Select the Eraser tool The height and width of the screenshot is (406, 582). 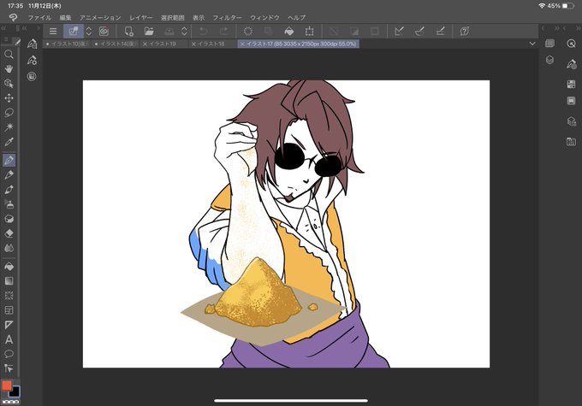point(9,233)
